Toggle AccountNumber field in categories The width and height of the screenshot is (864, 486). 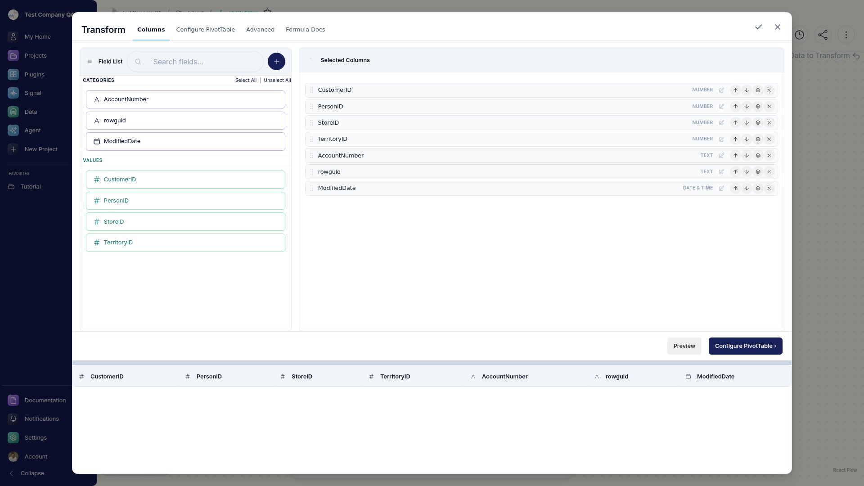pyautogui.click(x=185, y=99)
